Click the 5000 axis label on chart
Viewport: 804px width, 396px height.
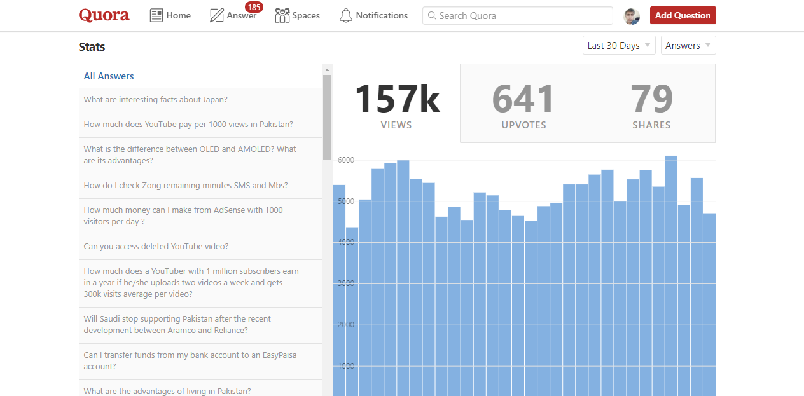(x=346, y=201)
